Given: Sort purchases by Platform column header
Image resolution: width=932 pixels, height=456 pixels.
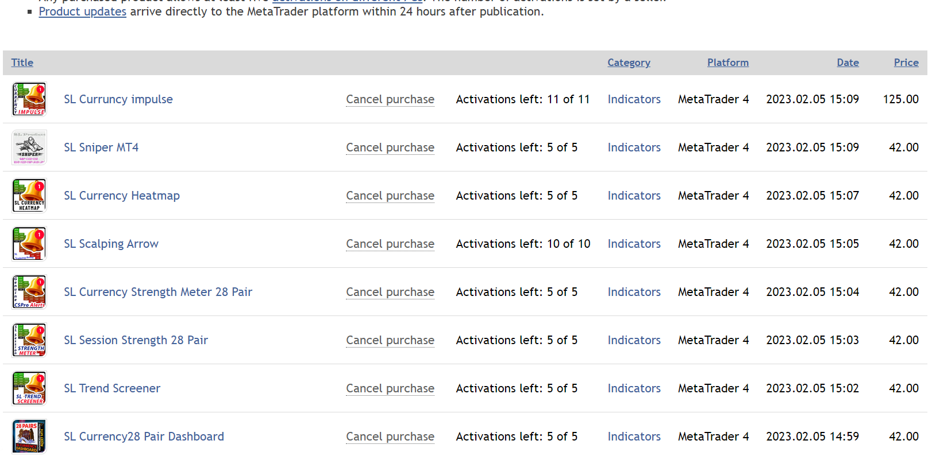Looking at the screenshot, I should click(x=727, y=63).
